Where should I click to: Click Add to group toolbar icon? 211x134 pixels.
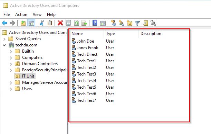pos(153,23)
